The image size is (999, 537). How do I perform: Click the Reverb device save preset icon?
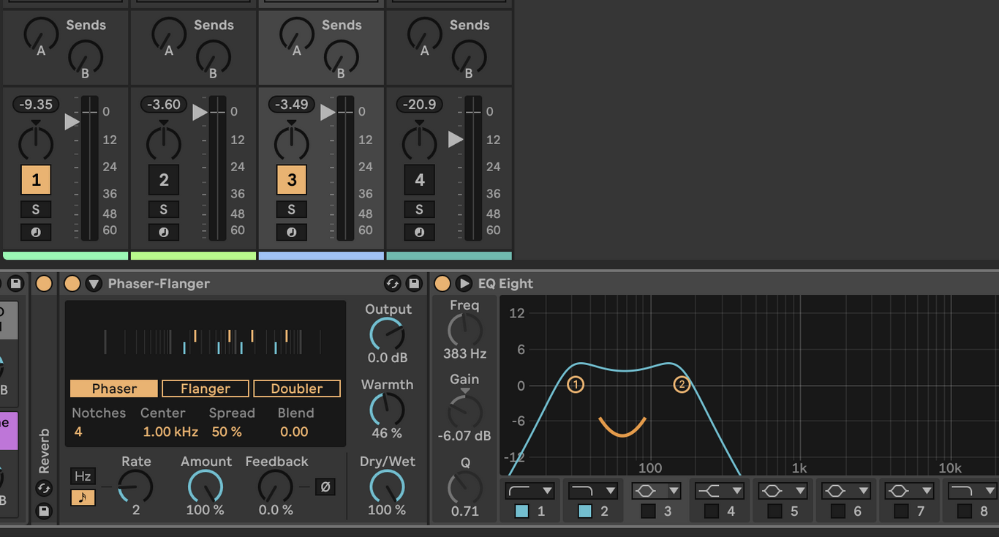pyautogui.click(x=44, y=510)
